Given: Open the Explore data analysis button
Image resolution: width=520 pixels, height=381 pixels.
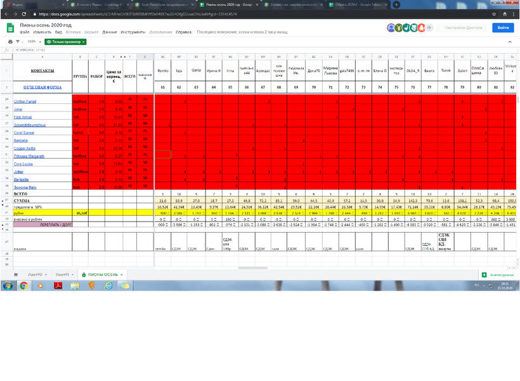Looking at the screenshot, I should [x=497, y=273].
